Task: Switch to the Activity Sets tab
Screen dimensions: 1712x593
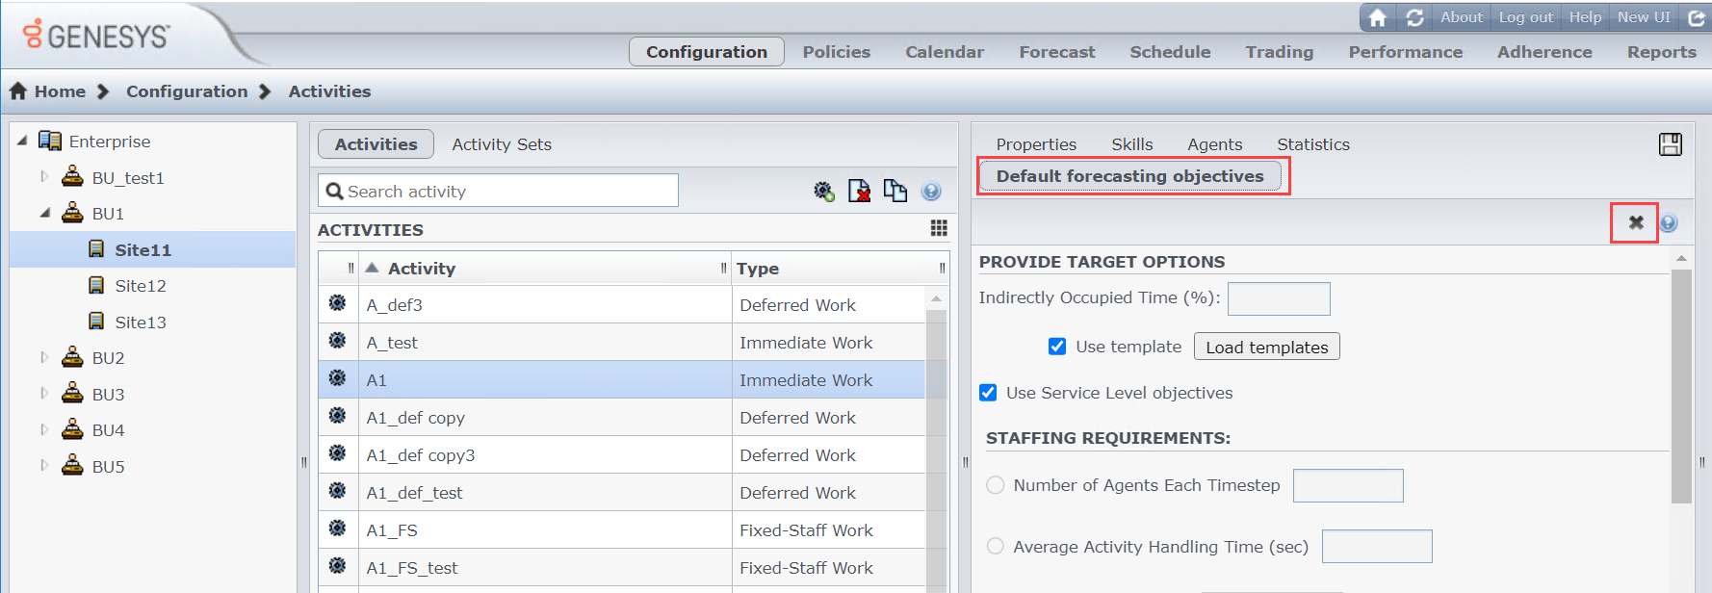Action: 502,144
